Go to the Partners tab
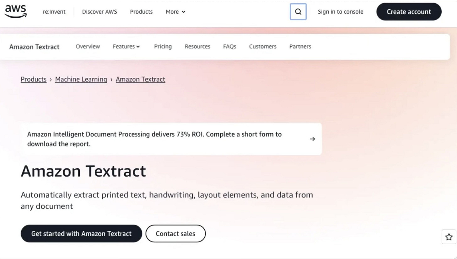This screenshot has width=457, height=259. tap(300, 46)
